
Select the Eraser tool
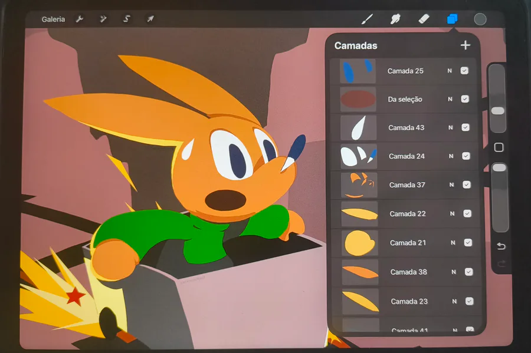(x=424, y=19)
